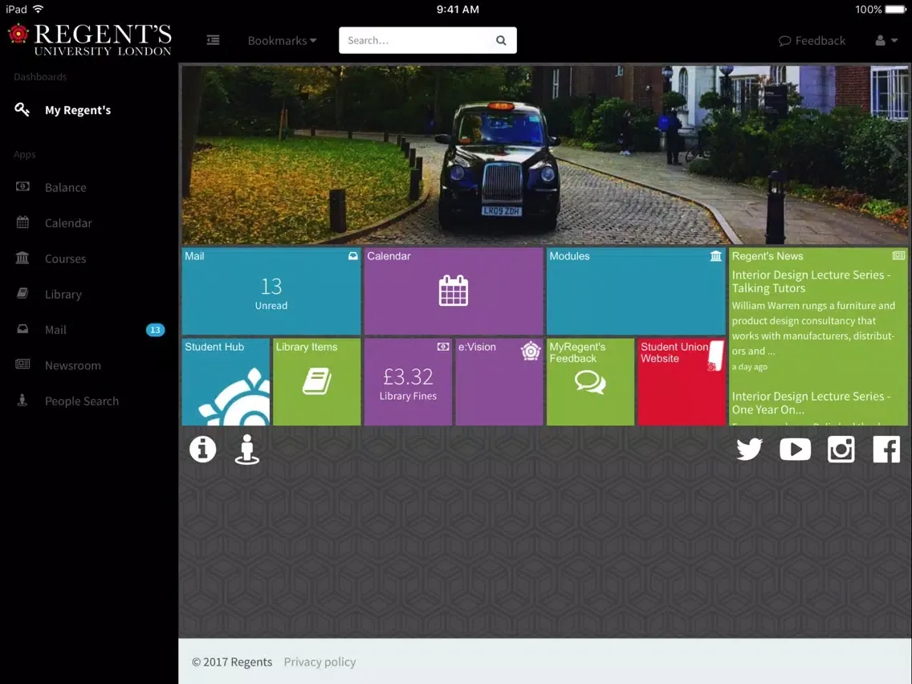Open the Modules tile
This screenshot has width=912, height=684.
[636, 291]
